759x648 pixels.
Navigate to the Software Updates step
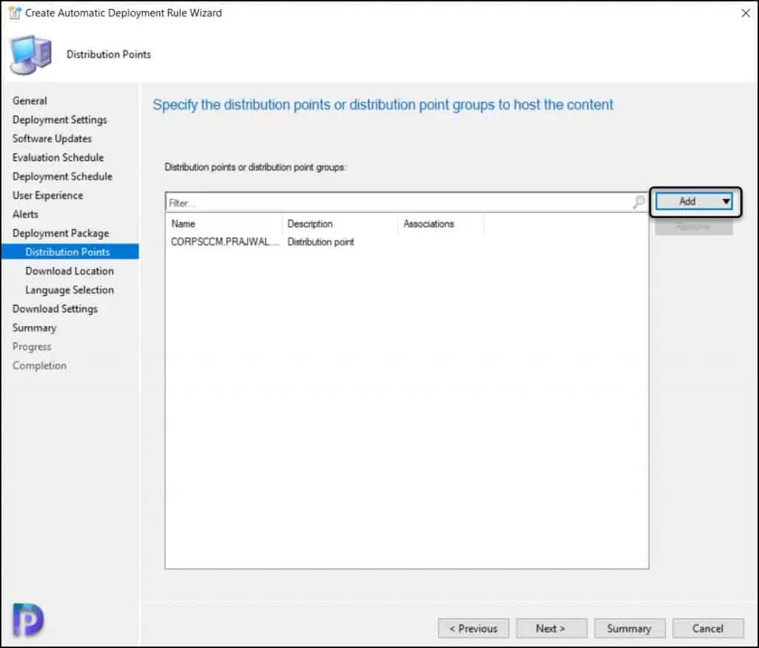click(52, 139)
